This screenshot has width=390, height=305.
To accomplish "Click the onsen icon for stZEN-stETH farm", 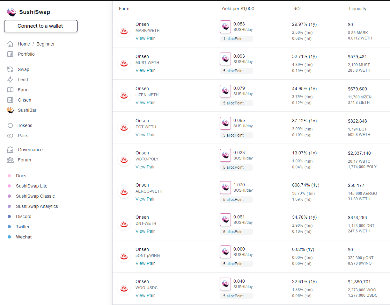I will coord(124,96).
